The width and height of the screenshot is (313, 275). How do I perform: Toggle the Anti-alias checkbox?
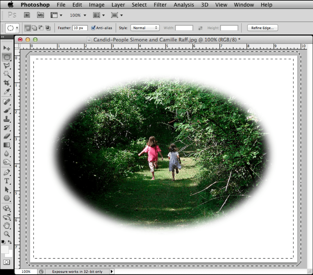[93, 28]
